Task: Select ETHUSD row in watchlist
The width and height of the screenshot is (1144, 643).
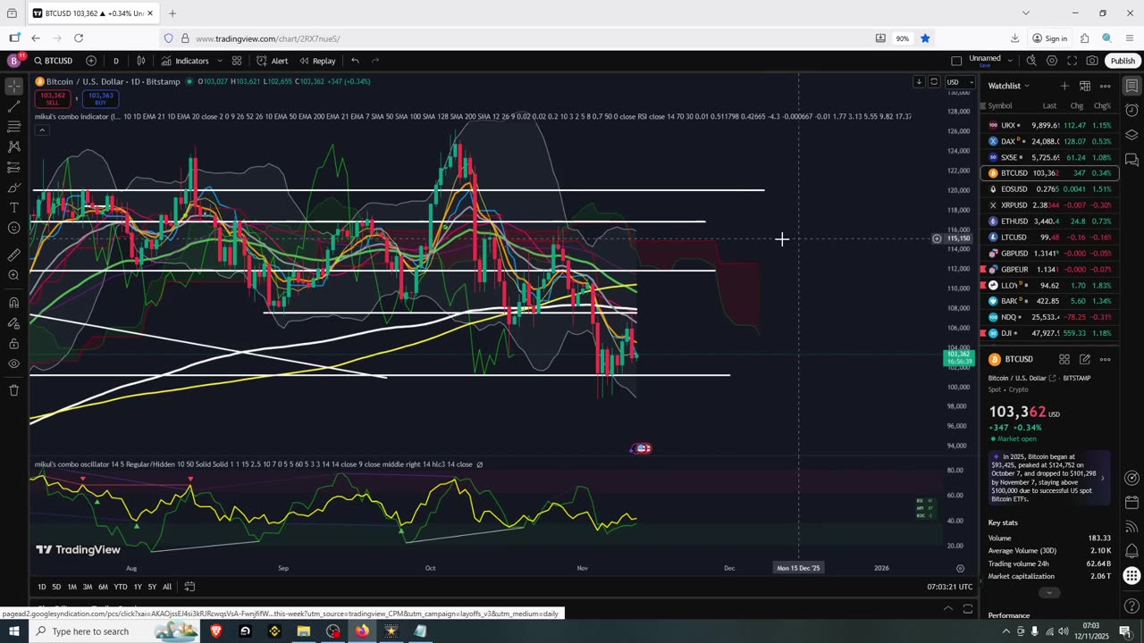Action: pyautogui.click(x=1049, y=221)
